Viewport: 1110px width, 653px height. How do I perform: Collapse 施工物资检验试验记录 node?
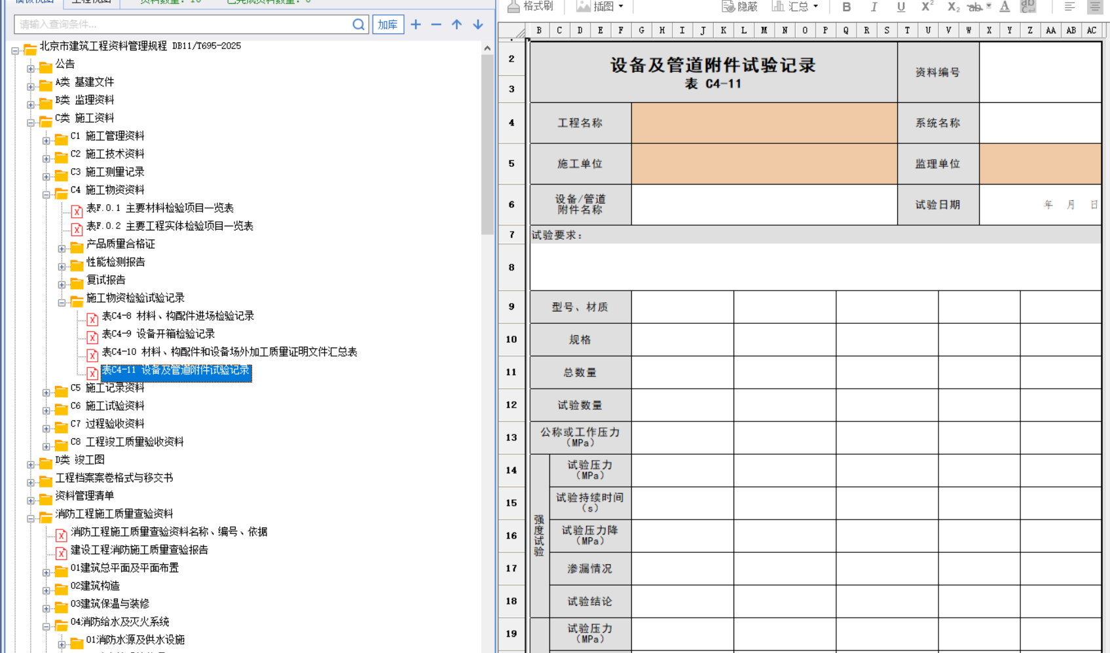(62, 302)
